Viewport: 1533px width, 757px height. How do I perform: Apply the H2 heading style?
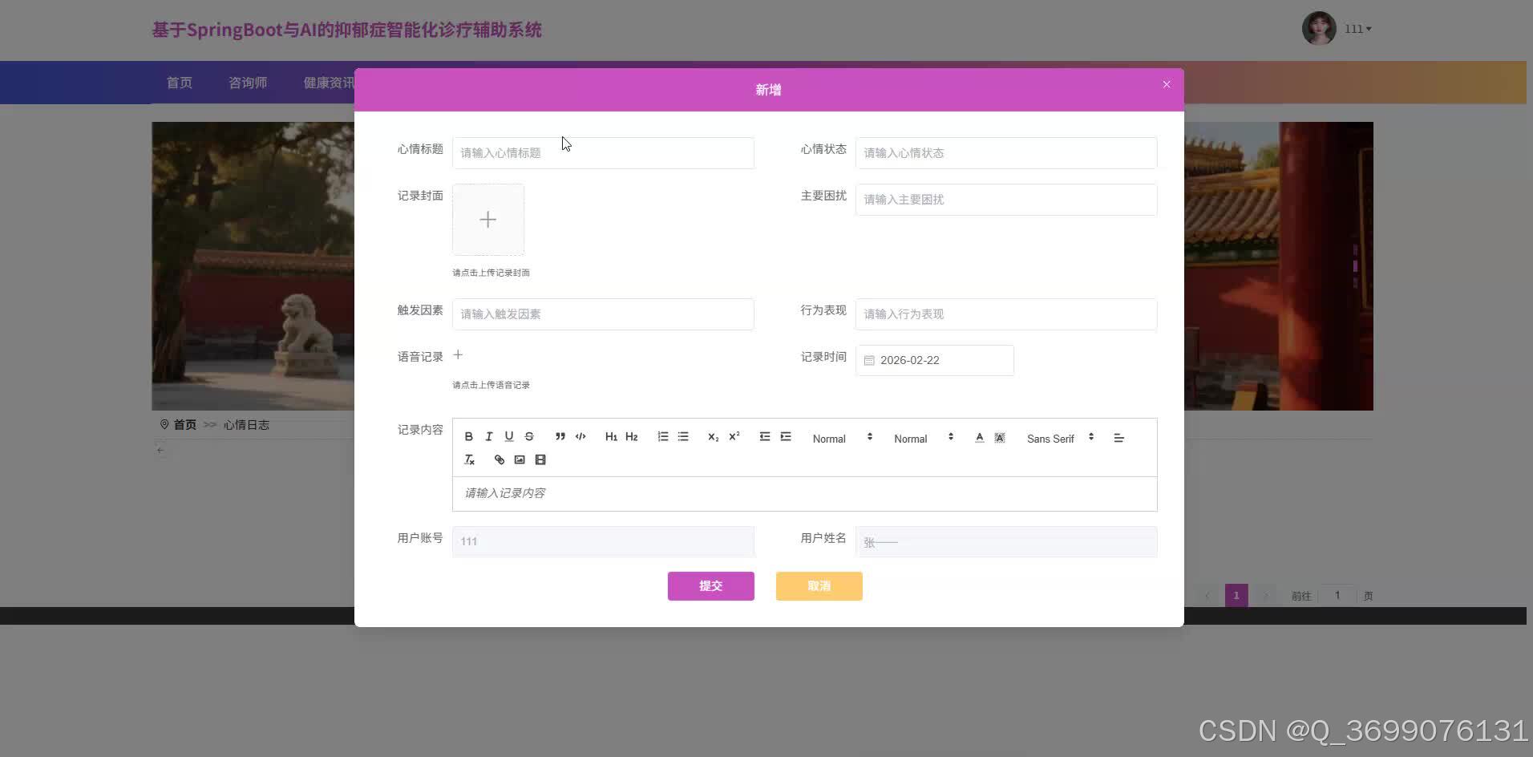tap(632, 437)
